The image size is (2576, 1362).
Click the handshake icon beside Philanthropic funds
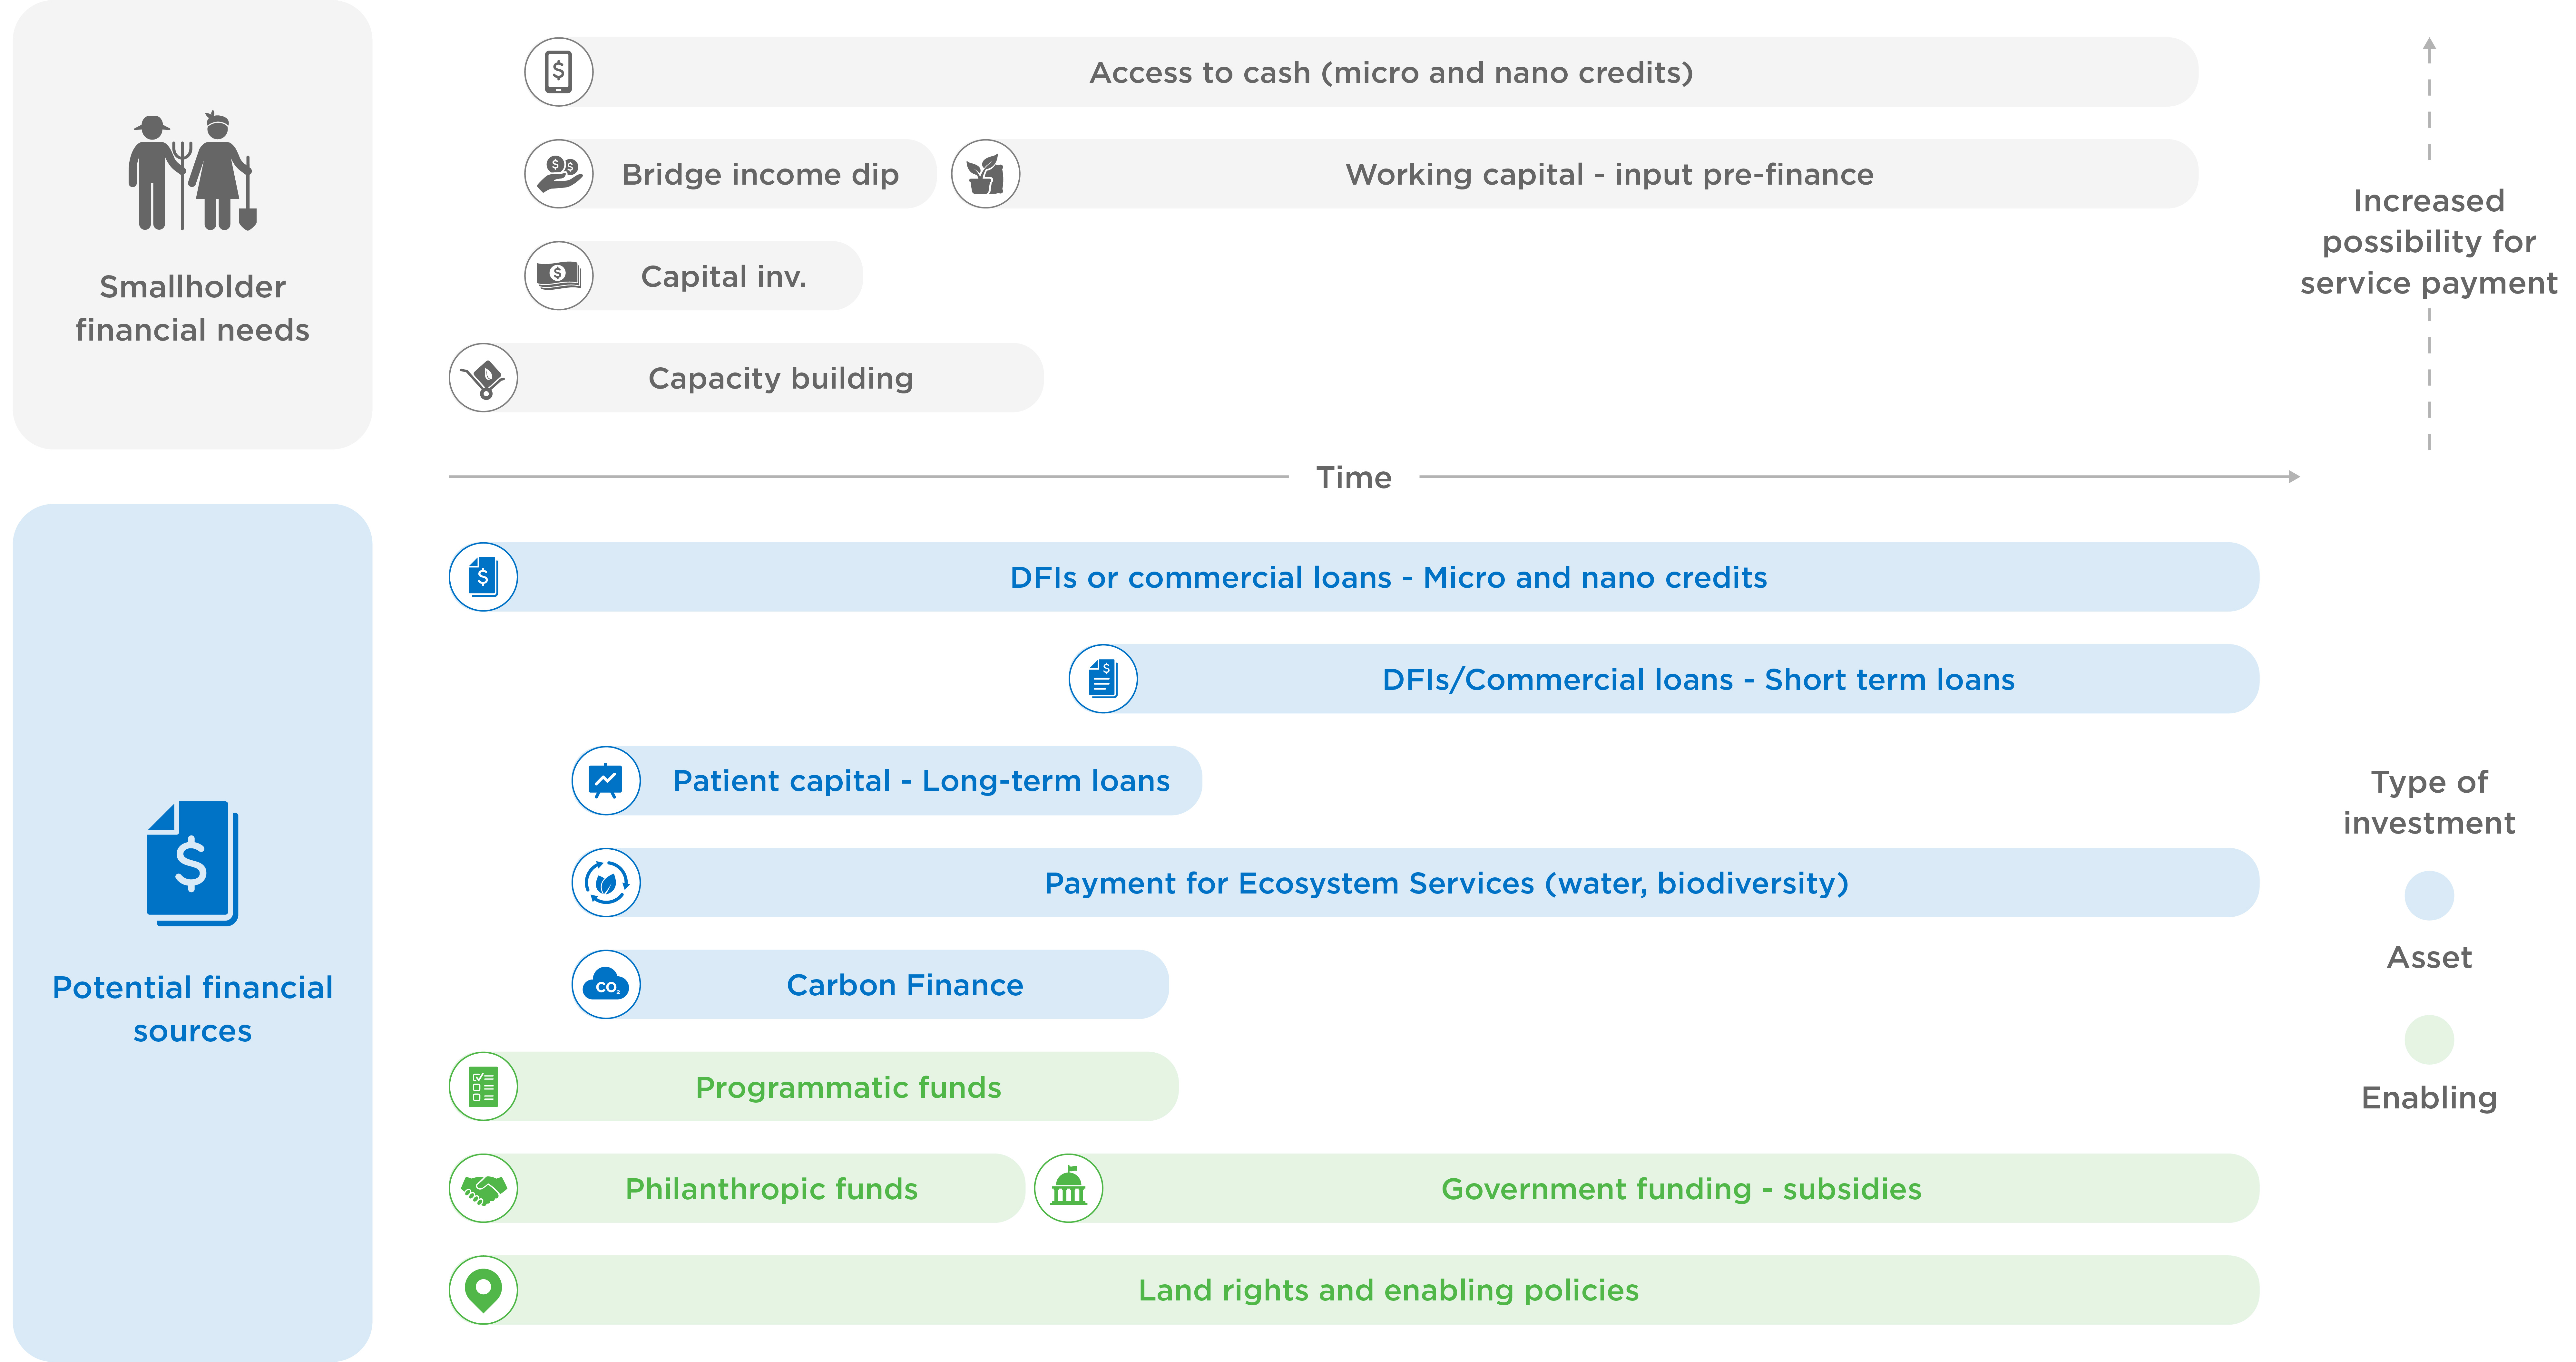pos(483,1188)
